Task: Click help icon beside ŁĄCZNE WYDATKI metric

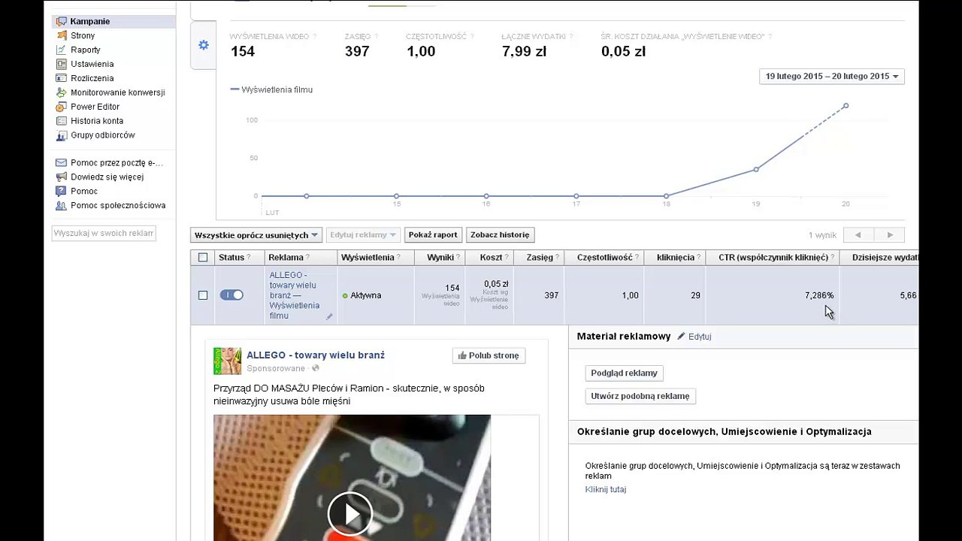Action: click(571, 36)
